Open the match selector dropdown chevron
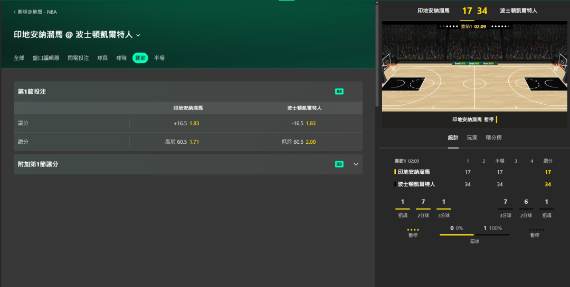 pos(138,35)
